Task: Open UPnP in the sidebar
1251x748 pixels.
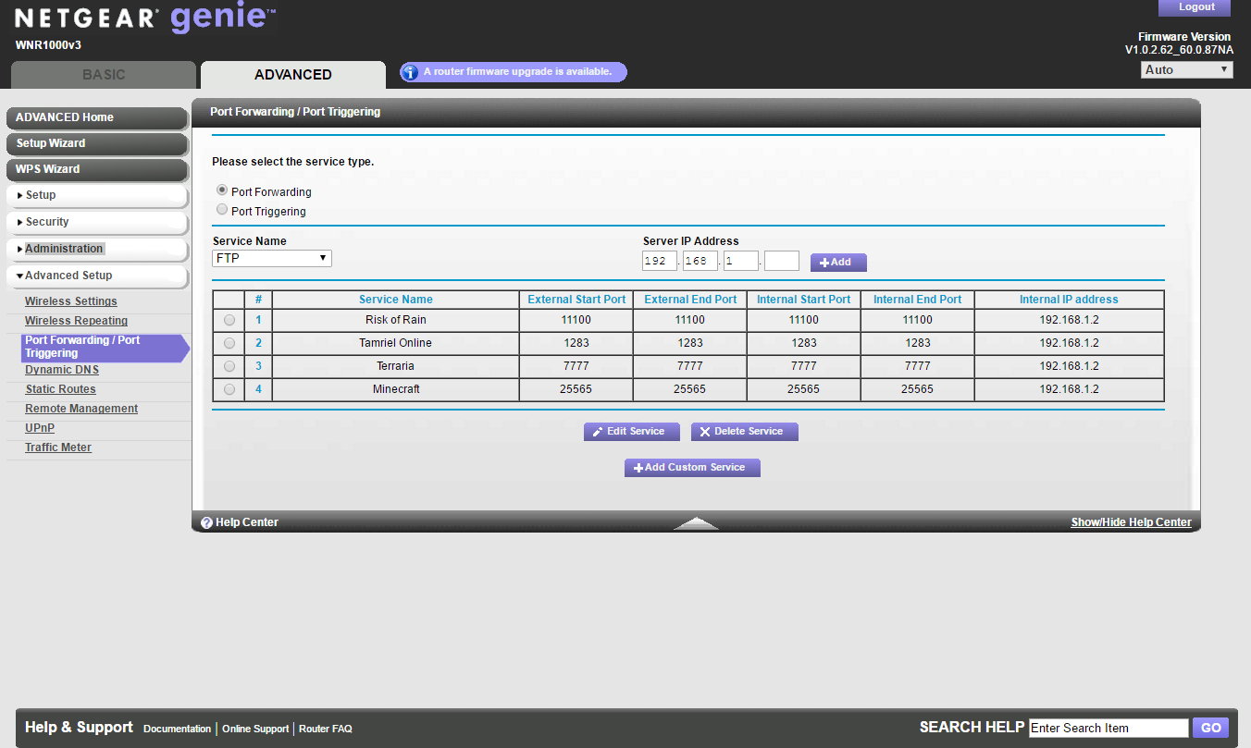Action: [x=40, y=428]
